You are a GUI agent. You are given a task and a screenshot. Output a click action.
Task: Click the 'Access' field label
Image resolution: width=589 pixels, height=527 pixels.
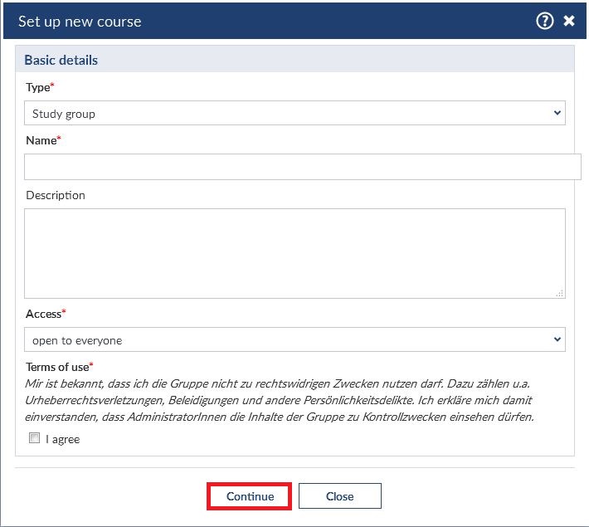pos(44,314)
